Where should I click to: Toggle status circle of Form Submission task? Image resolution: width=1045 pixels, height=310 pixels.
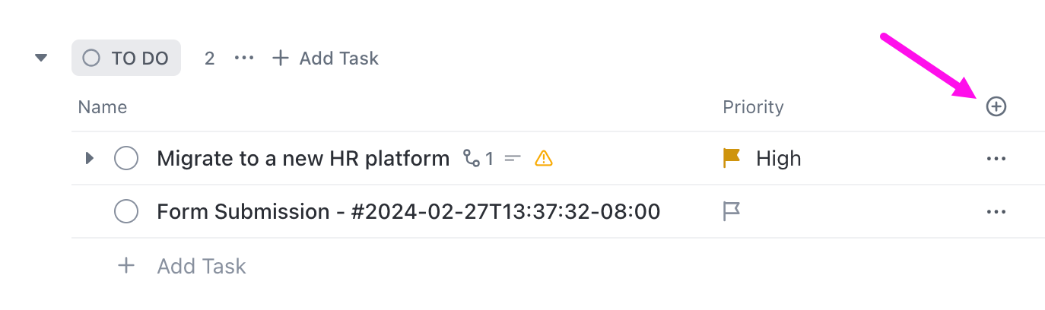click(126, 211)
